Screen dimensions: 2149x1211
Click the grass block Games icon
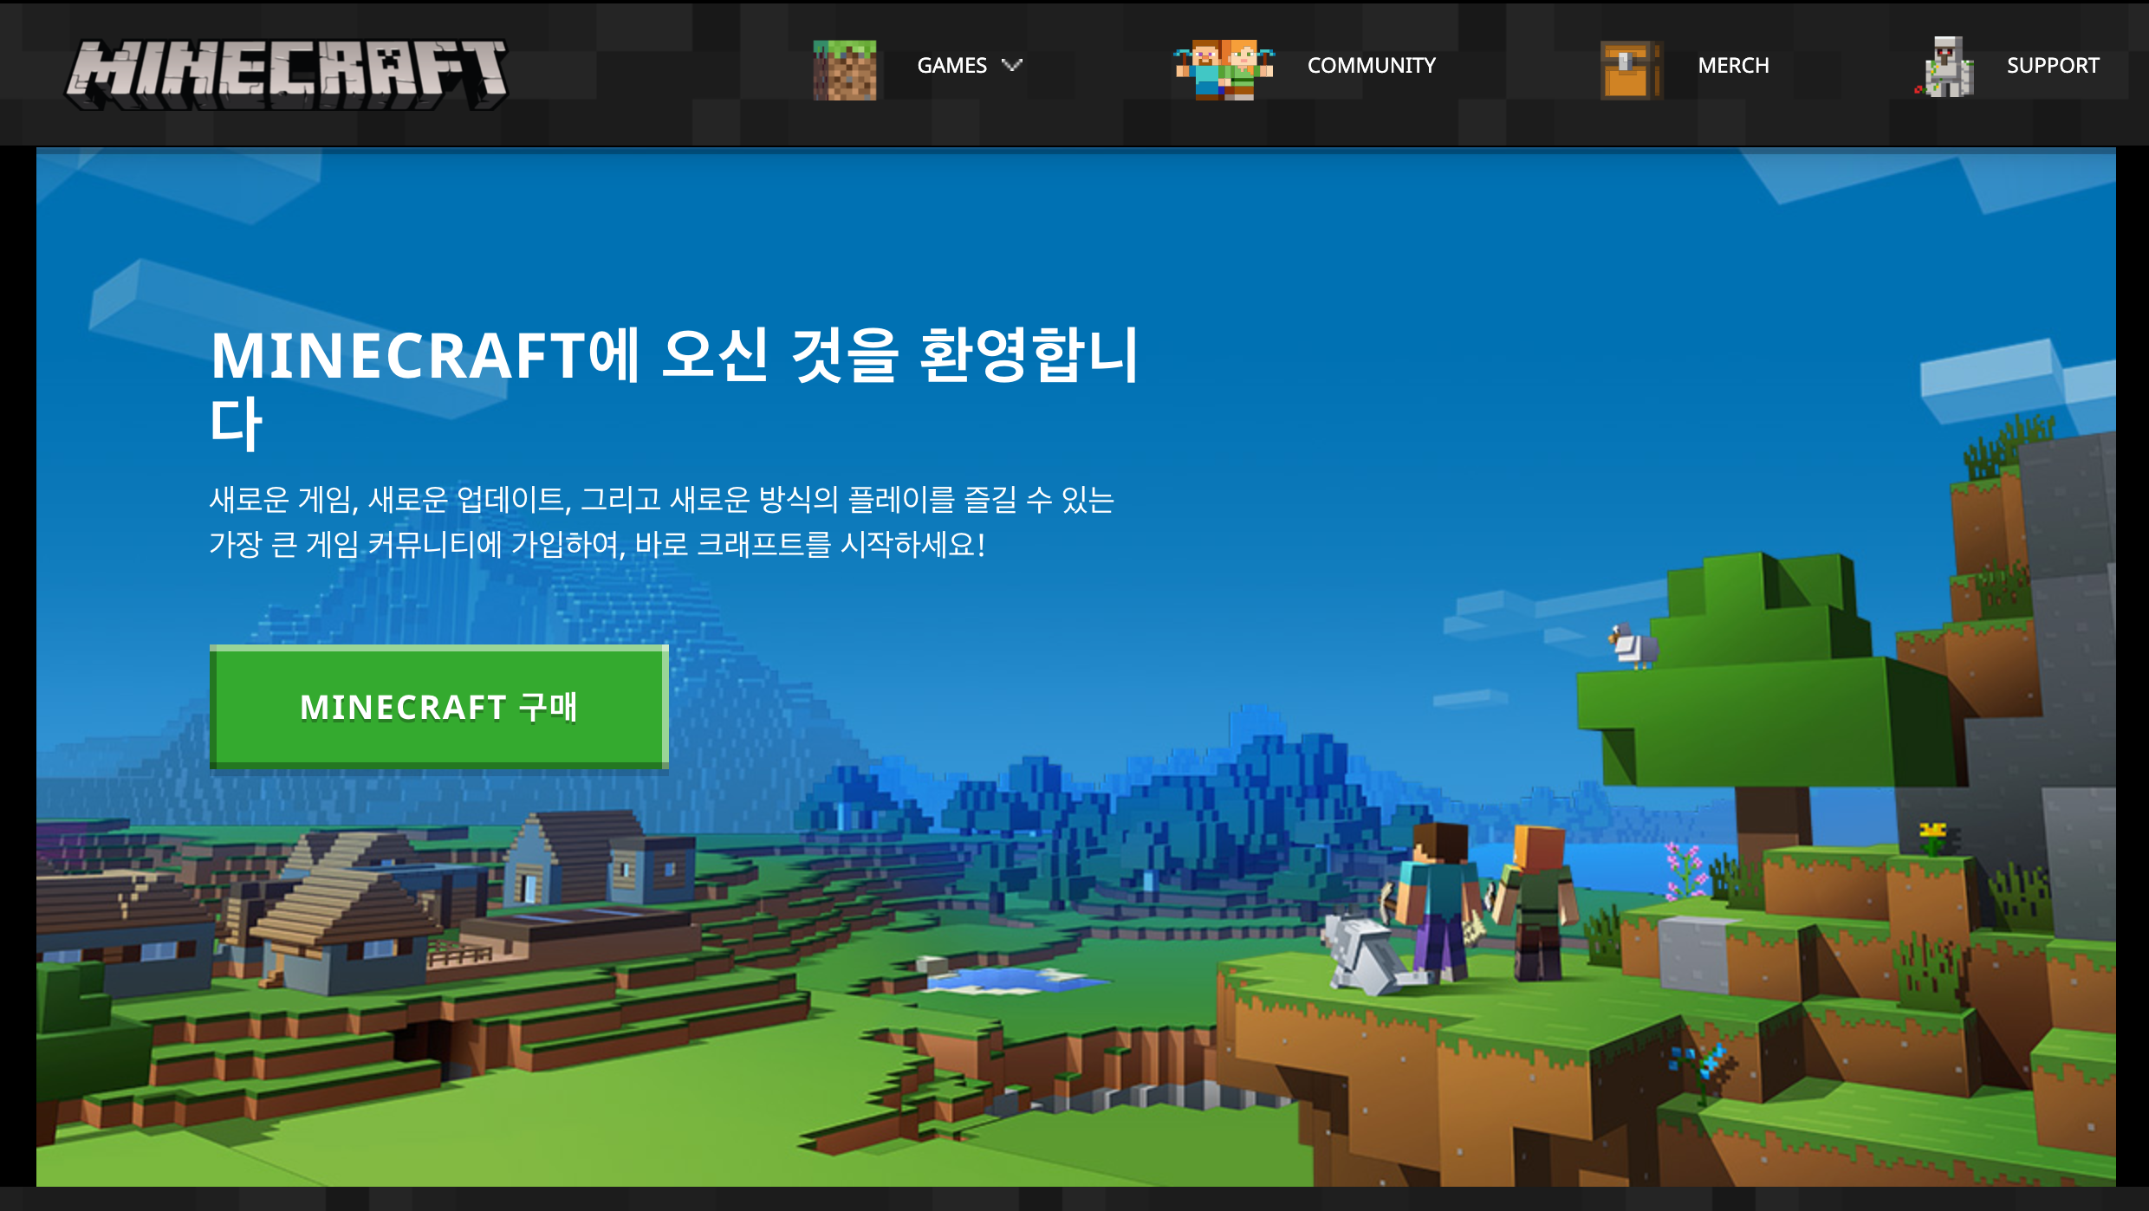pyautogui.click(x=844, y=69)
